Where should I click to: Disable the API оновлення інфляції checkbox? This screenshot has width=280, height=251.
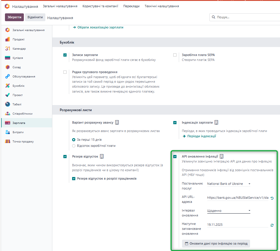(175, 157)
